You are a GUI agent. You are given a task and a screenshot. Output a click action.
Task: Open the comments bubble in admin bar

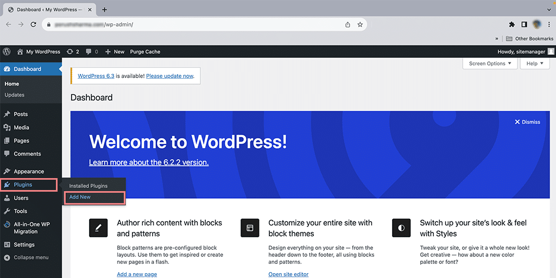tap(92, 52)
